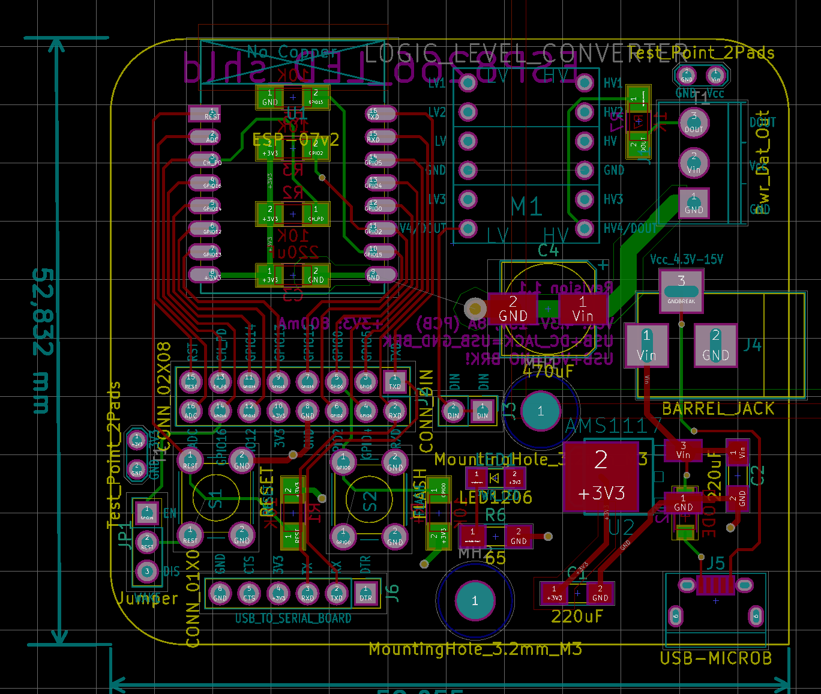Screen dimensions: 821x694
Task: Select U1 pad 16 TXD
Action: point(381,114)
